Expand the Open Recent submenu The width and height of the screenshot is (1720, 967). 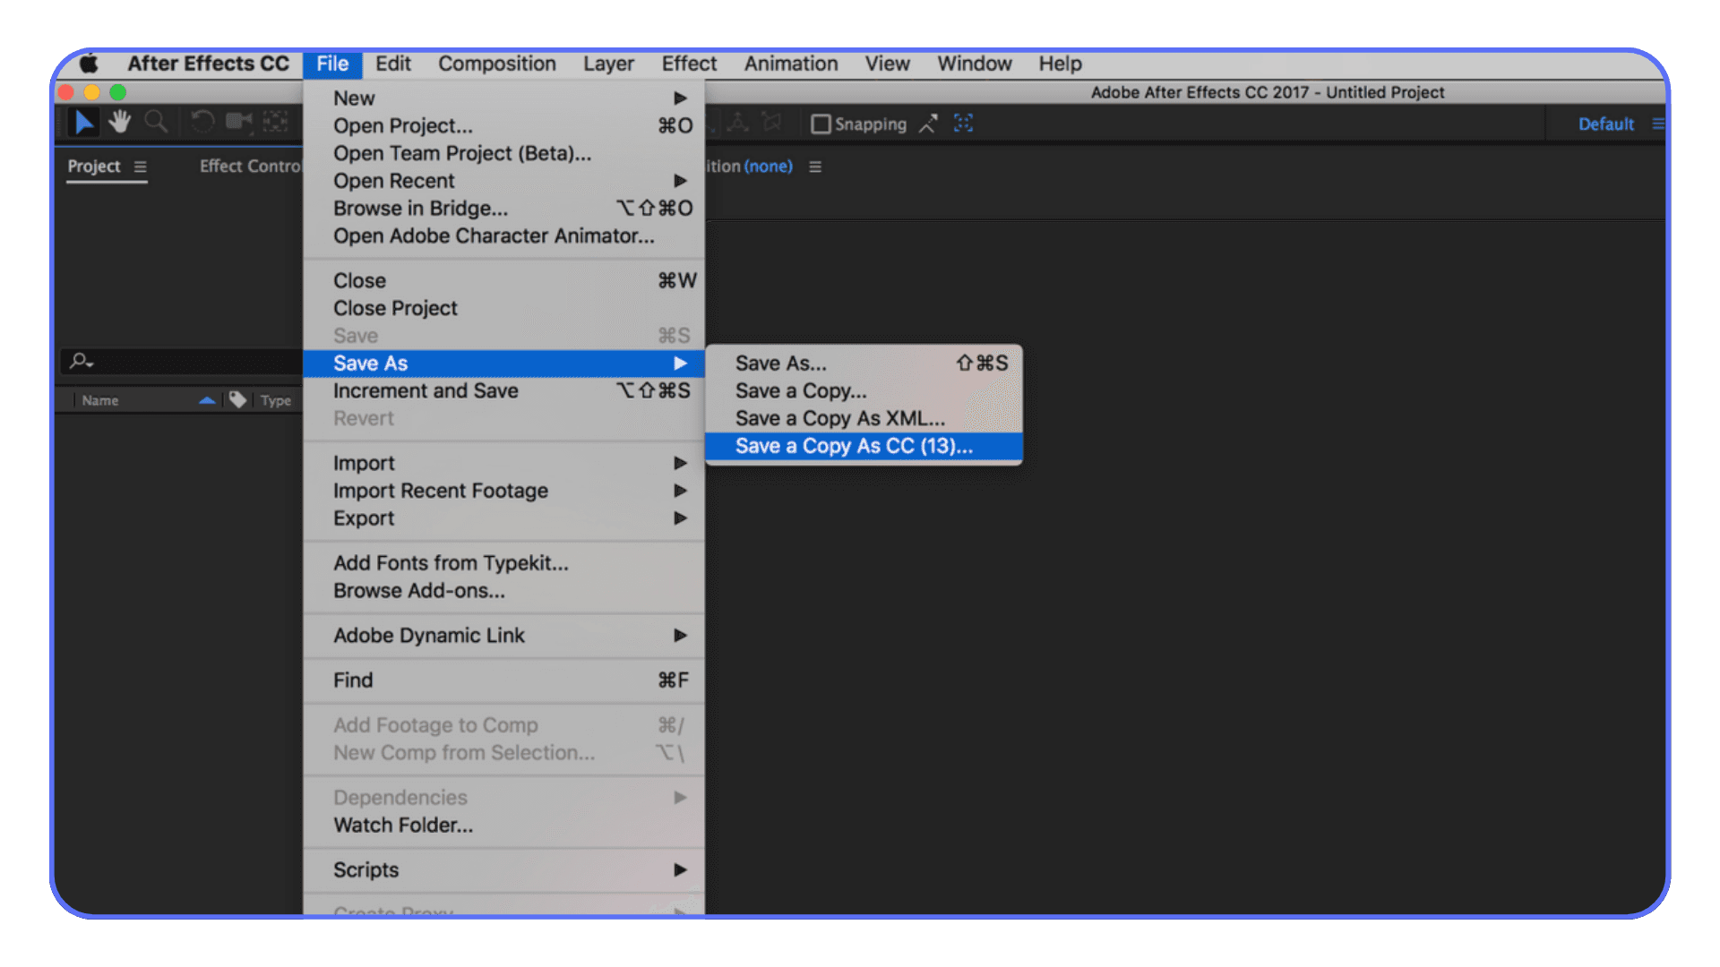click(393, 181)
